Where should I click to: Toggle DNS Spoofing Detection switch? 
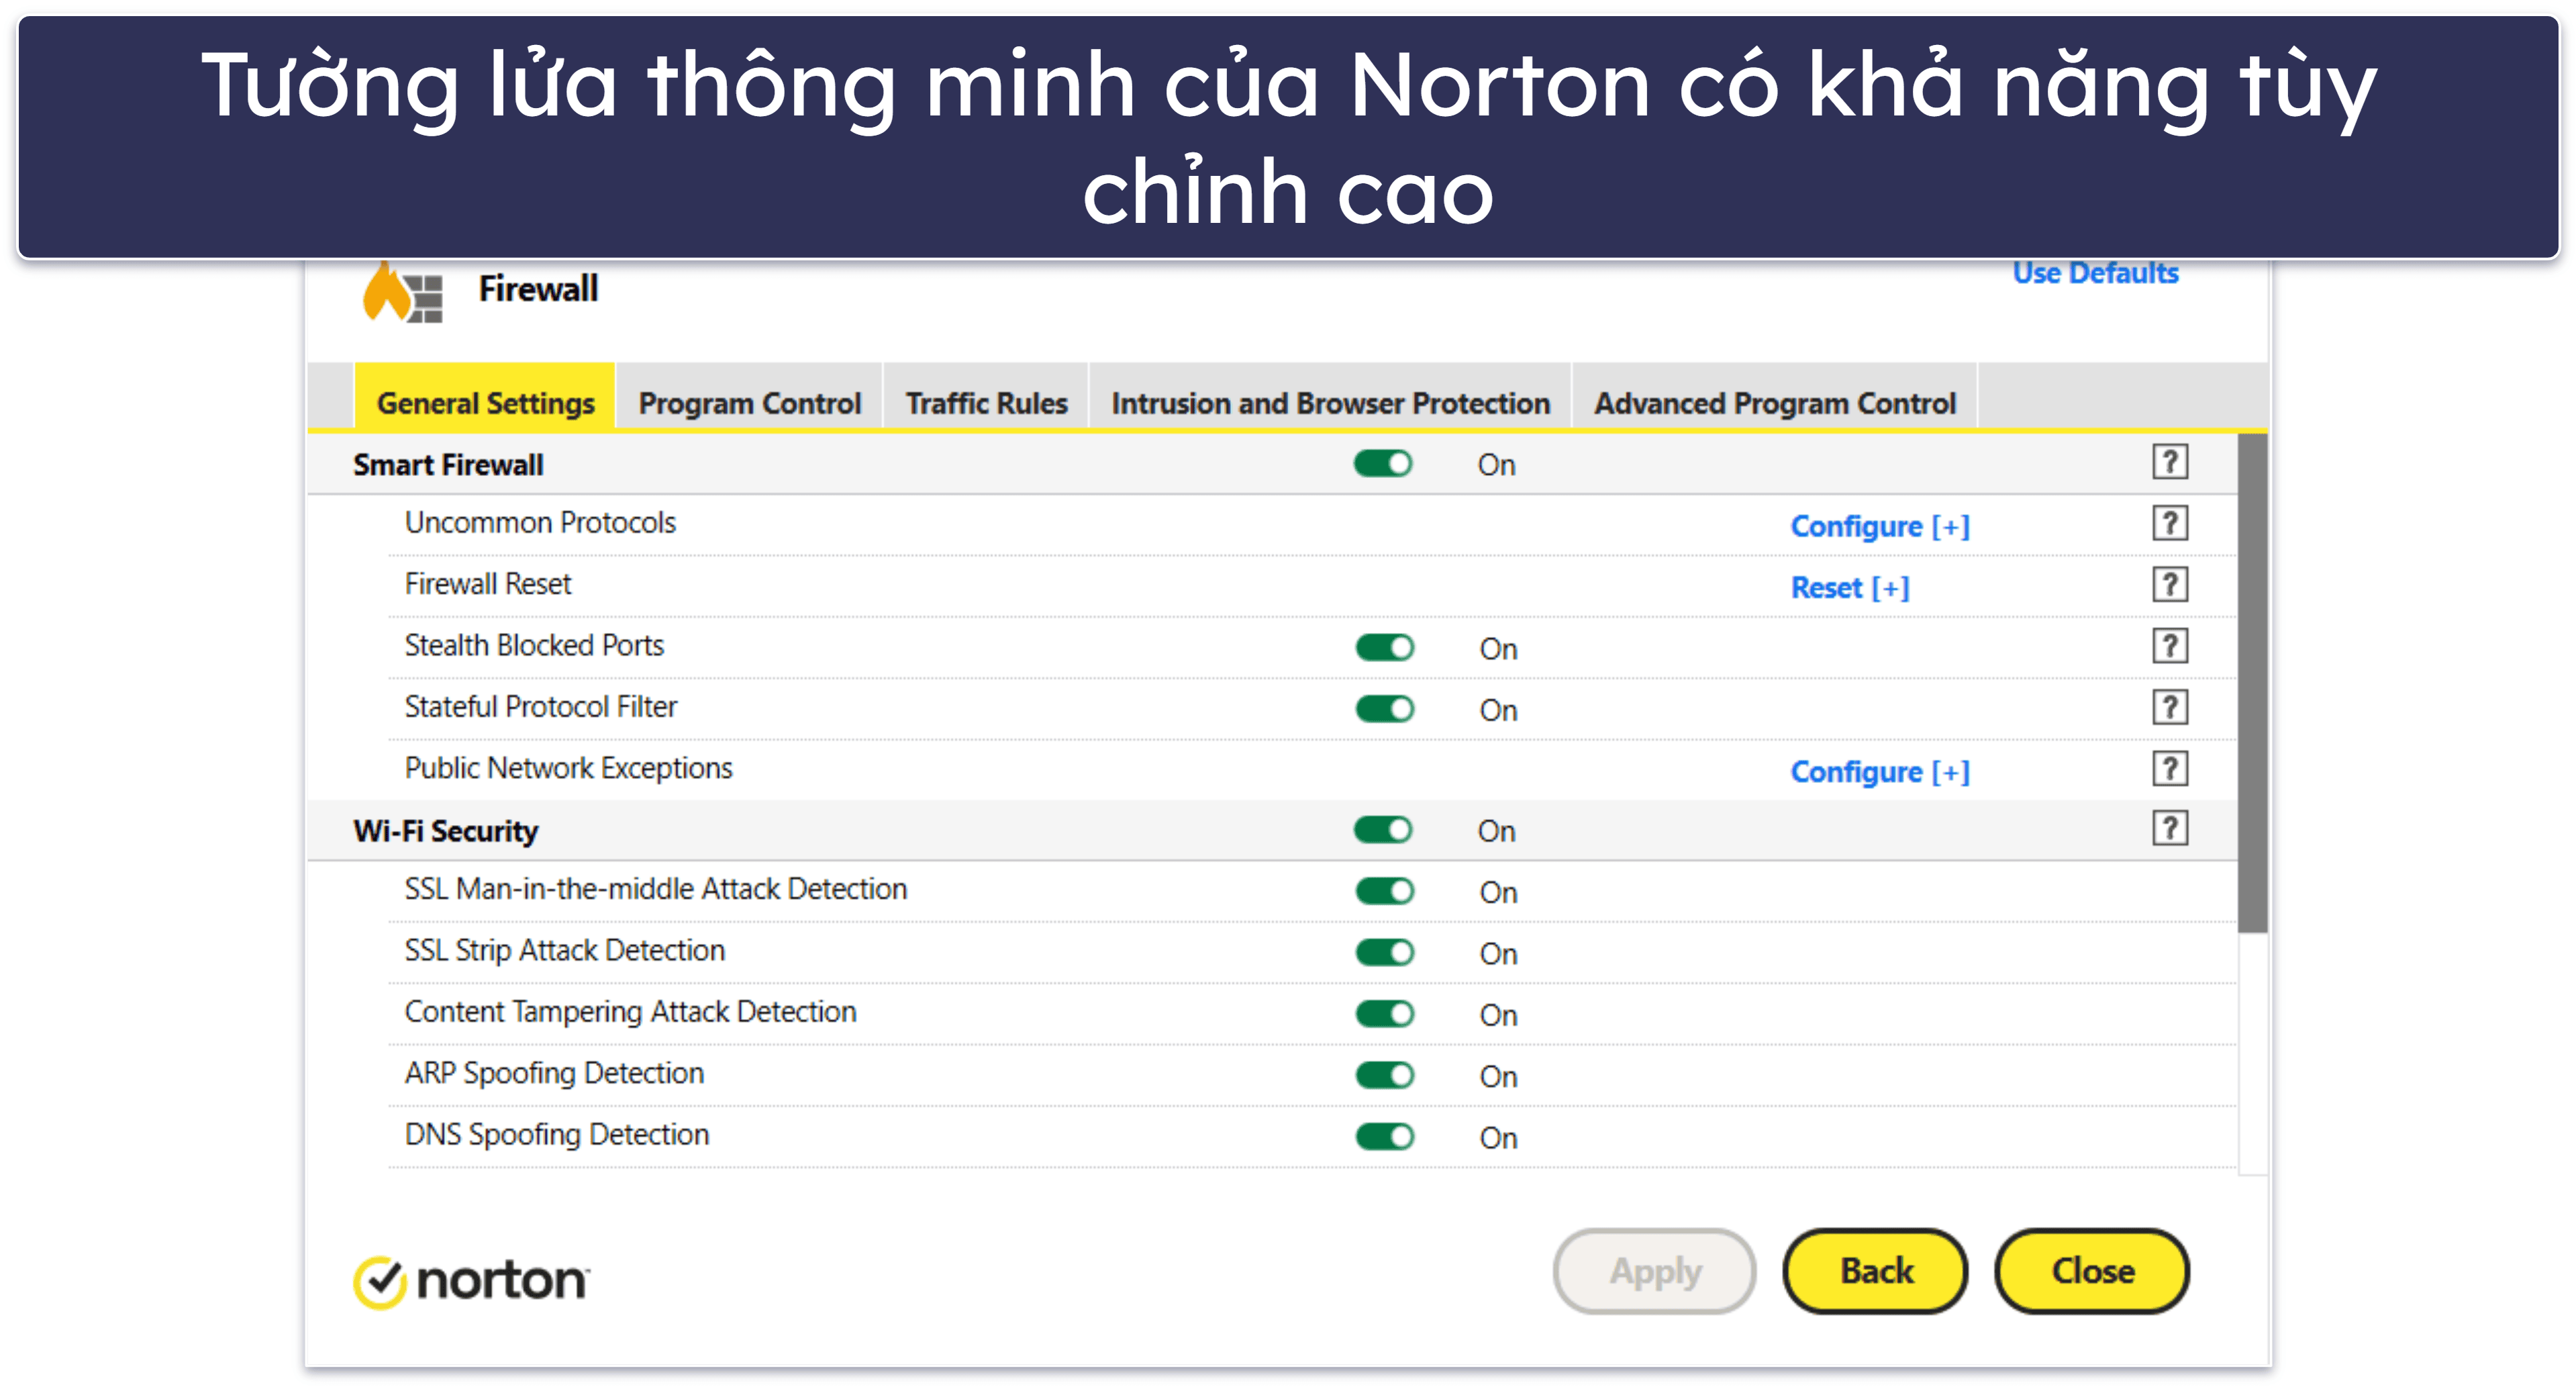[1384, 1137]
